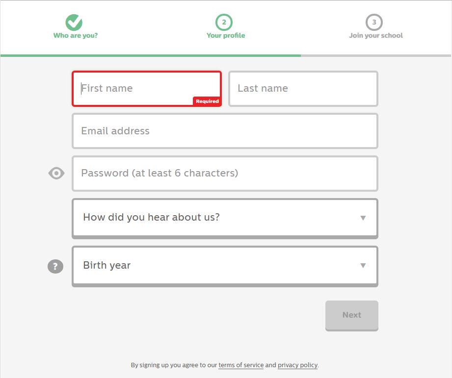Click the step 2 circle icon
This screenshot has height=378, width=452.
click(x=224, y=22)
